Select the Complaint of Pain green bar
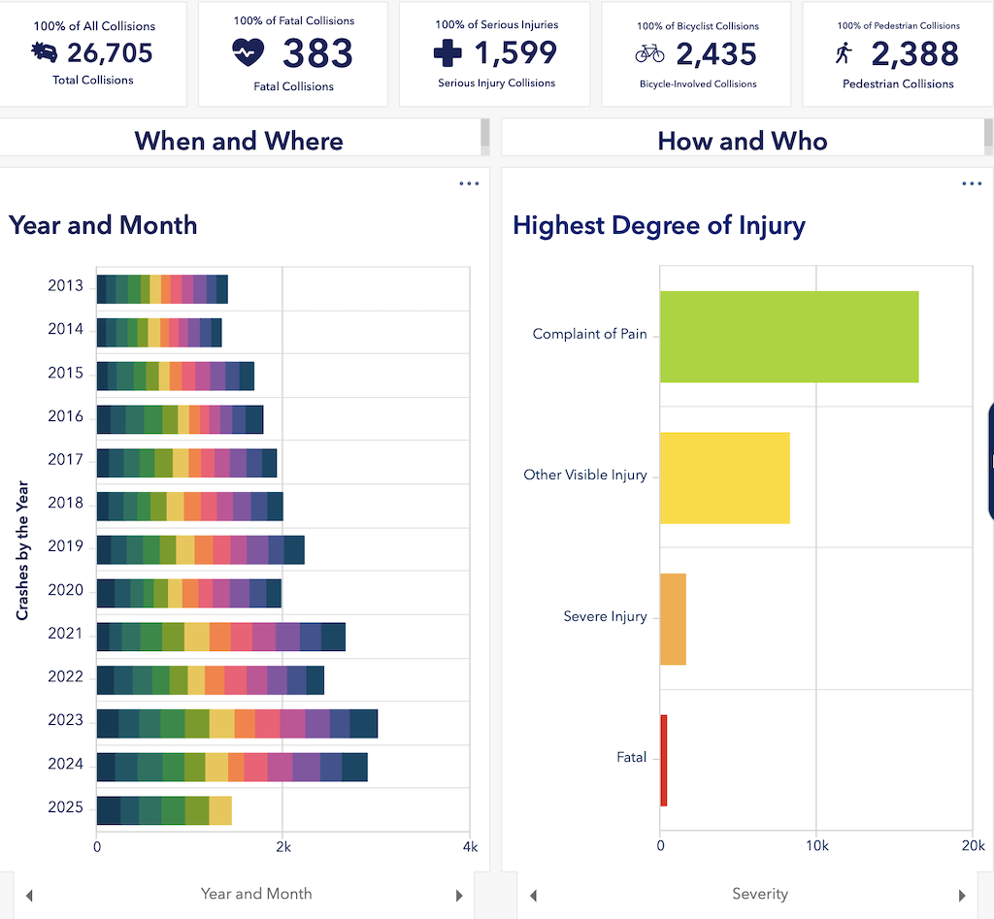This screenshot has height=919, width=994. [788, 336]
